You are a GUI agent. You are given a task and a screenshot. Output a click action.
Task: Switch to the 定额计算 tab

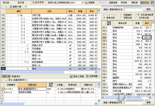coord(6,76)
